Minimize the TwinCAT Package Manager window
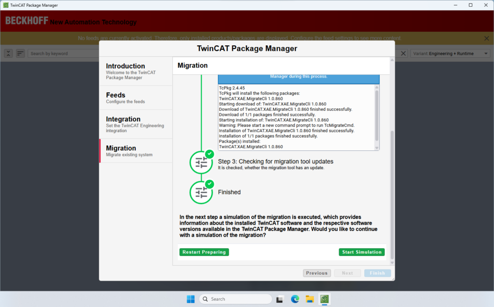 click(x=455, y=5)
